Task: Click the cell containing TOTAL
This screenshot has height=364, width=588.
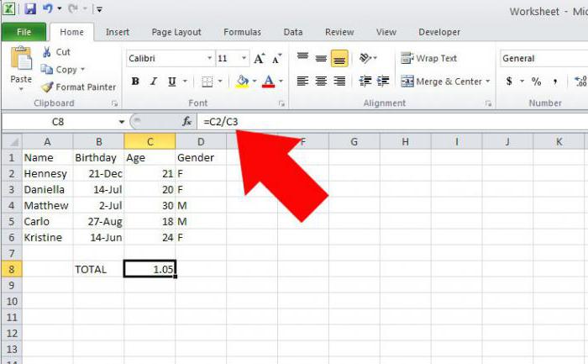Action: [98, 270]
